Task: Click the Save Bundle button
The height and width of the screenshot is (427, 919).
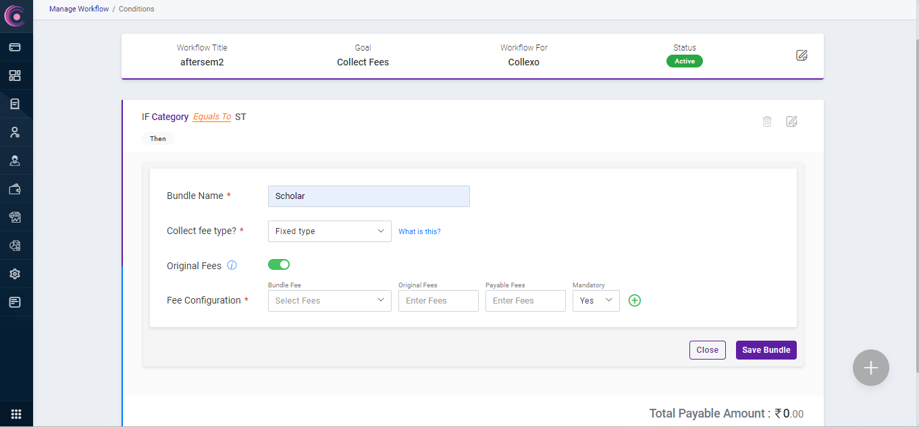Action: [766, 350]
